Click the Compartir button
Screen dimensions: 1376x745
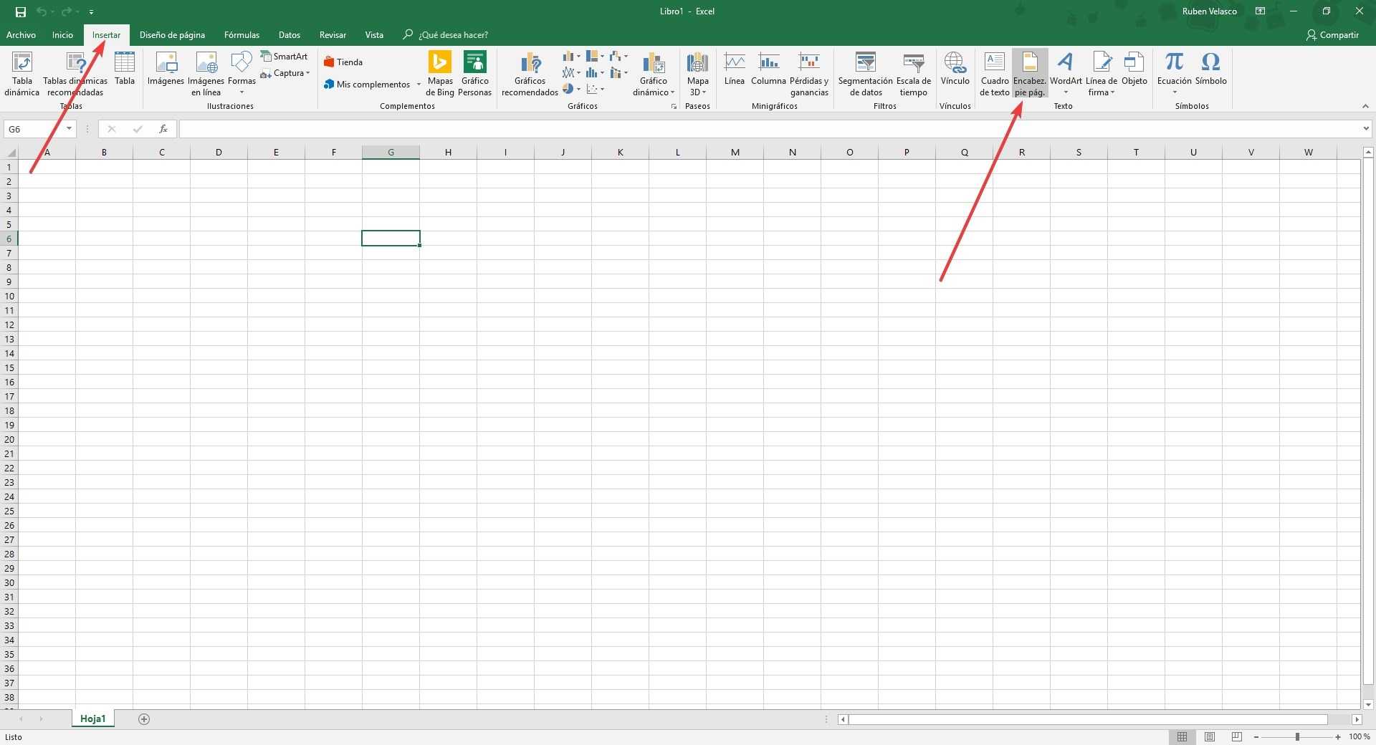click(x=1332, y=34)
